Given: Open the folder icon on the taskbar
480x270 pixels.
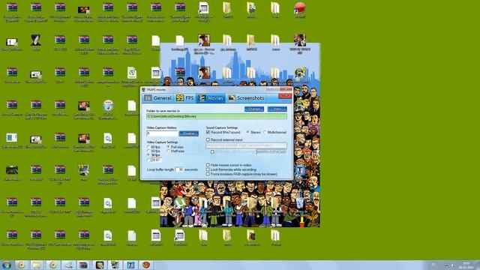Looking at the screenshot, I should coord(37,265).
